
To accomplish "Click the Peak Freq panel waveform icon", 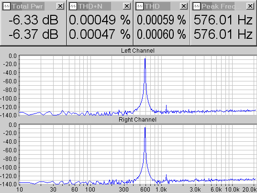I will pos(196,6).
